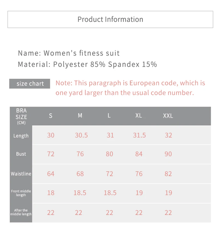Screen dimensions: 221x226
Task: Click the Waistline row label
Action: click(x=21, y=174)
